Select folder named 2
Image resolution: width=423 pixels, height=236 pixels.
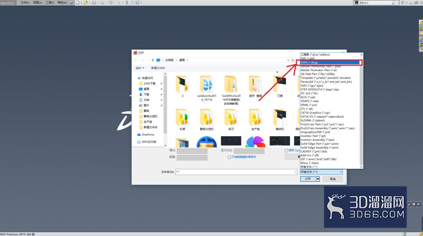(x=182, y=86)
